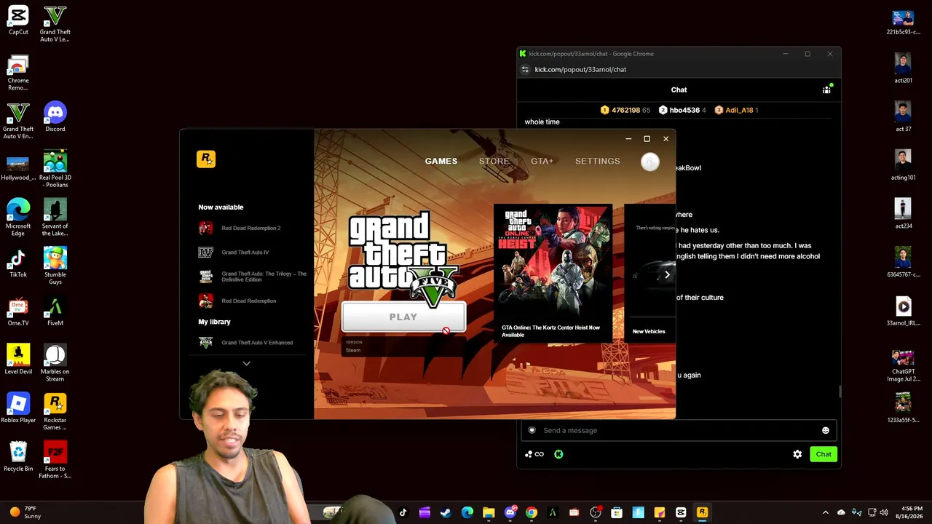The image size is (932, 524).
Task: Open File Explorer from the taskbar
Action: 489,512
